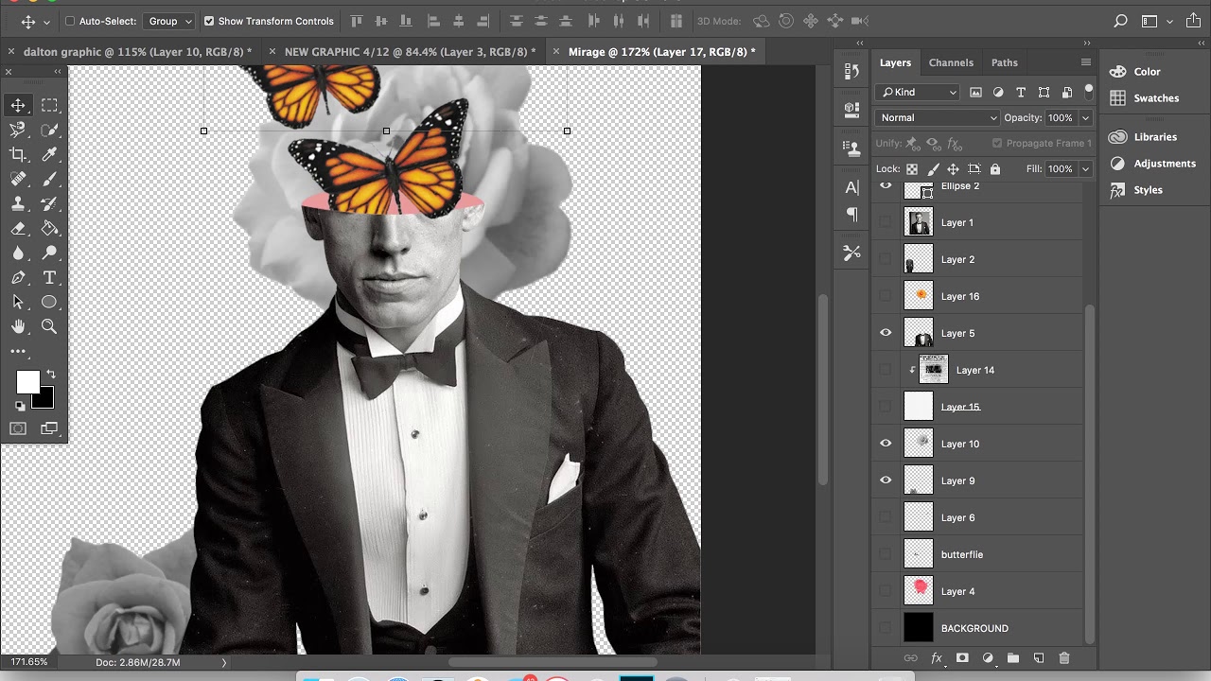
Task: Select the Zoom tool
Action: [x=49, y=326]
